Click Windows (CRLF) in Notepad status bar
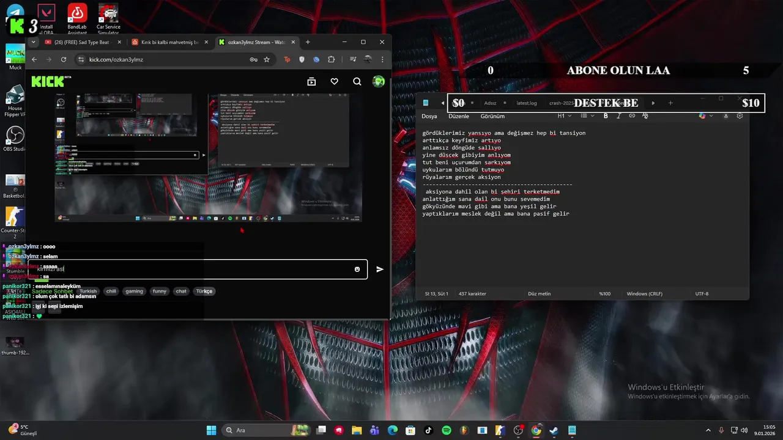This screenshot has height=440, width=783. click(x=645, y=294)
